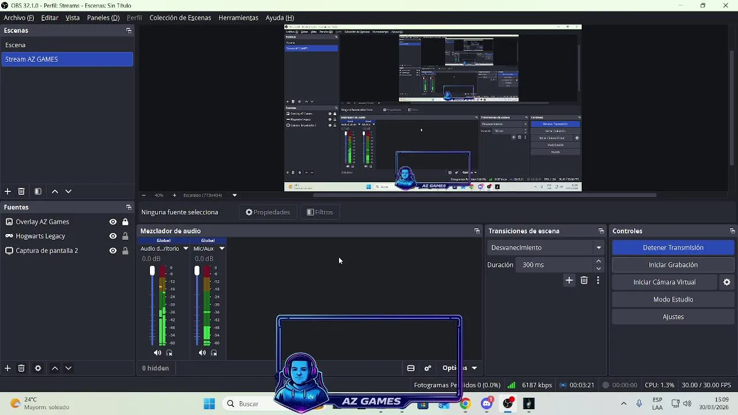Open transition properties three-dot menu
This screenshot has height=415, width=738.
pyautogui.click(x=598, y=280)
